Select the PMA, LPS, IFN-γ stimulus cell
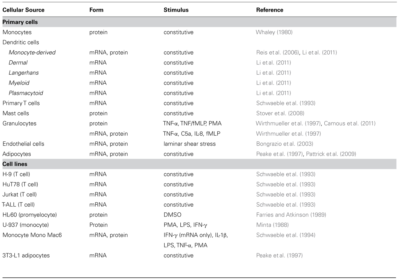The height and width of the screenshot is (280, 399). [x=185, y=225]
